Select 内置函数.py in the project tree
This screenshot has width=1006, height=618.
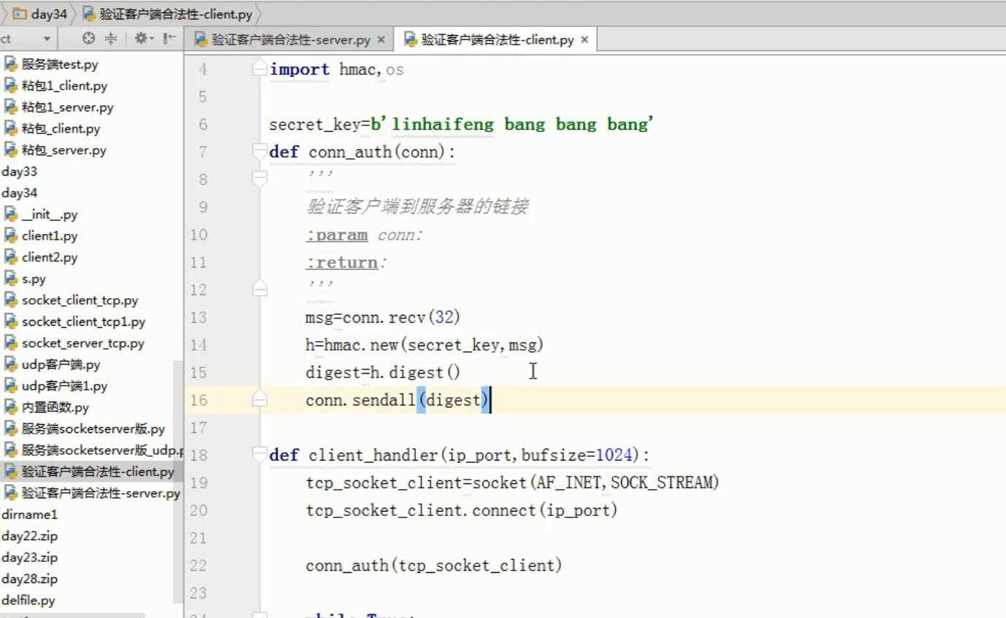point(47,407)
